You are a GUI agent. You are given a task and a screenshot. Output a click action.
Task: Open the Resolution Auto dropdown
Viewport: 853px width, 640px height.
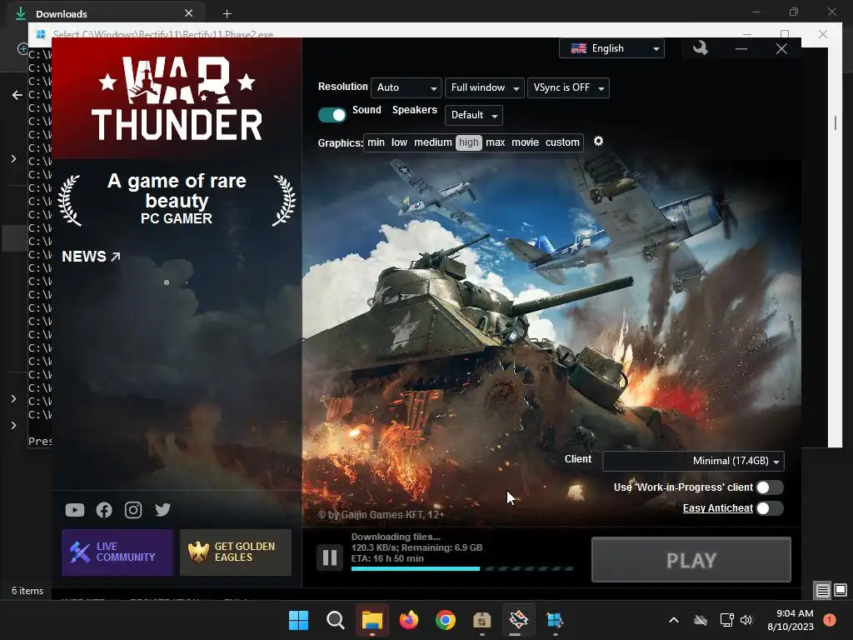click(406, 87)
